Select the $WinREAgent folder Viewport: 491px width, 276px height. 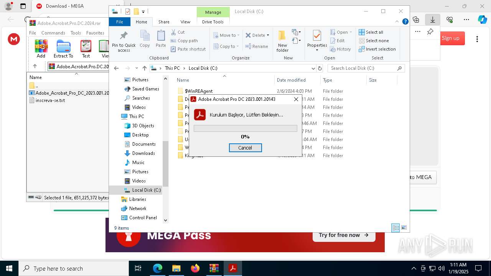click(198, 91)
